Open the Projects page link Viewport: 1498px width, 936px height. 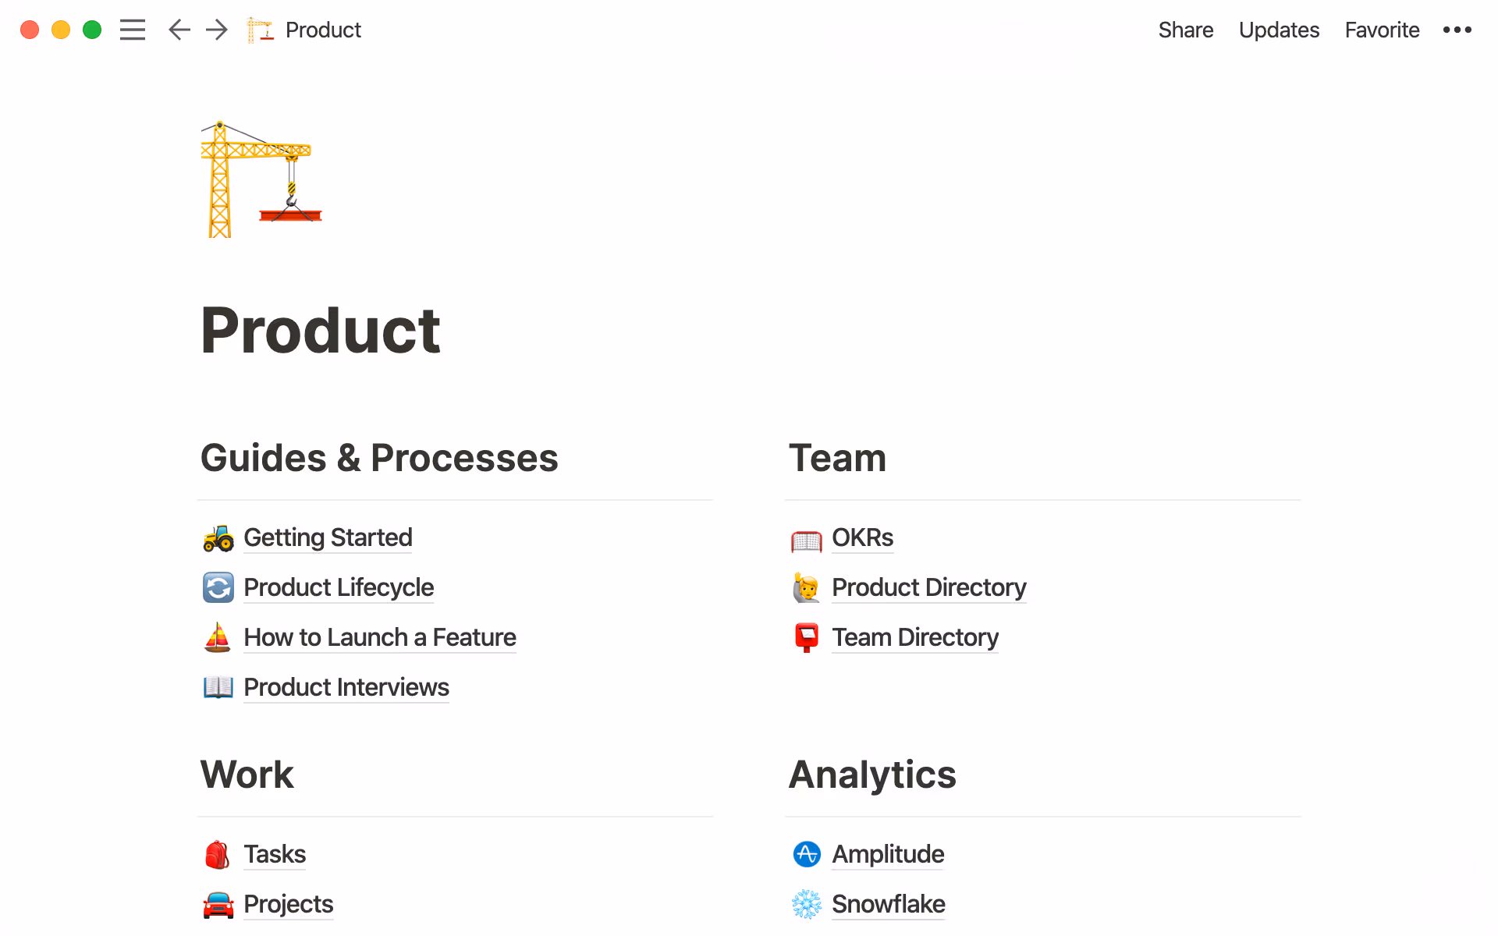pos(288,904)
